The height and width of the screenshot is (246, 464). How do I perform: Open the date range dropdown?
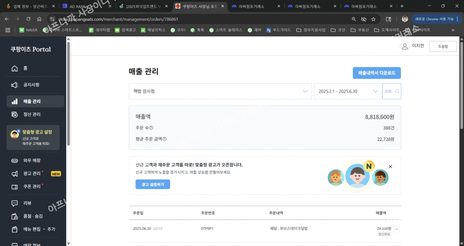pyautogui.click(x=375, y=91)
